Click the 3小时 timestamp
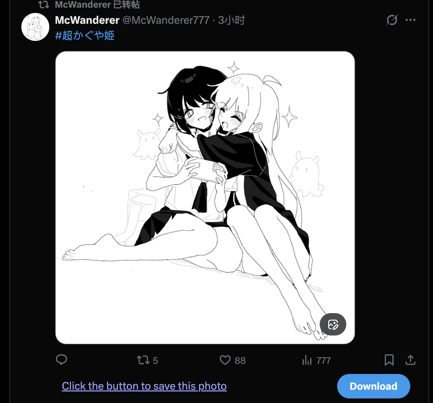This screenshot has width=433, height=403. point(234,20)
